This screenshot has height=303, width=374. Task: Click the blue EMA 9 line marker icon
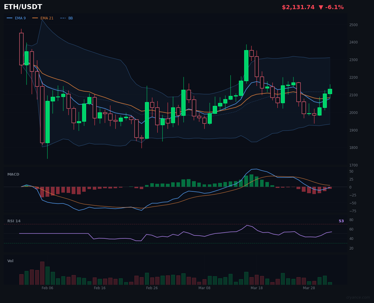10,18
